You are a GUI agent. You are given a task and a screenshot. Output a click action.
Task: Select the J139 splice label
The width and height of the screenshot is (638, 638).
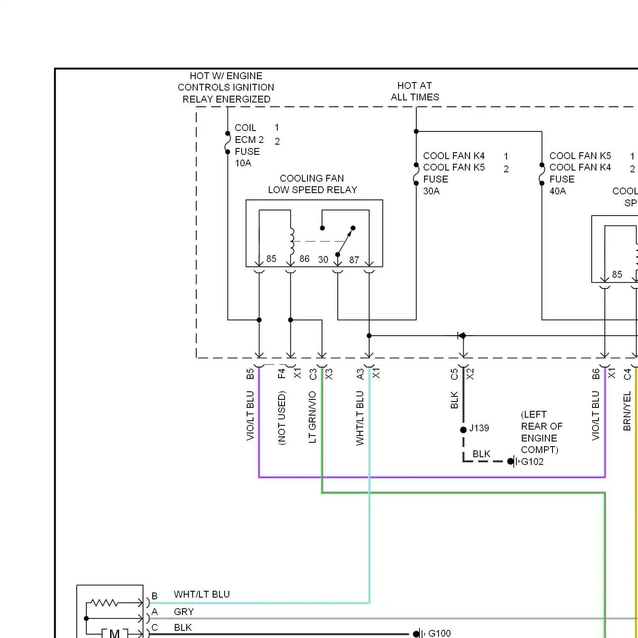coord(479,428)
